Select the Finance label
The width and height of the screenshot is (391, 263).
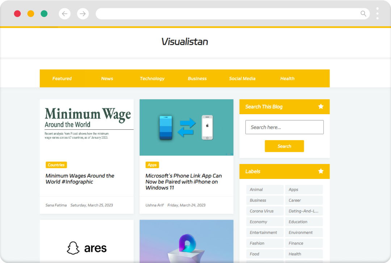coord(304,243)
